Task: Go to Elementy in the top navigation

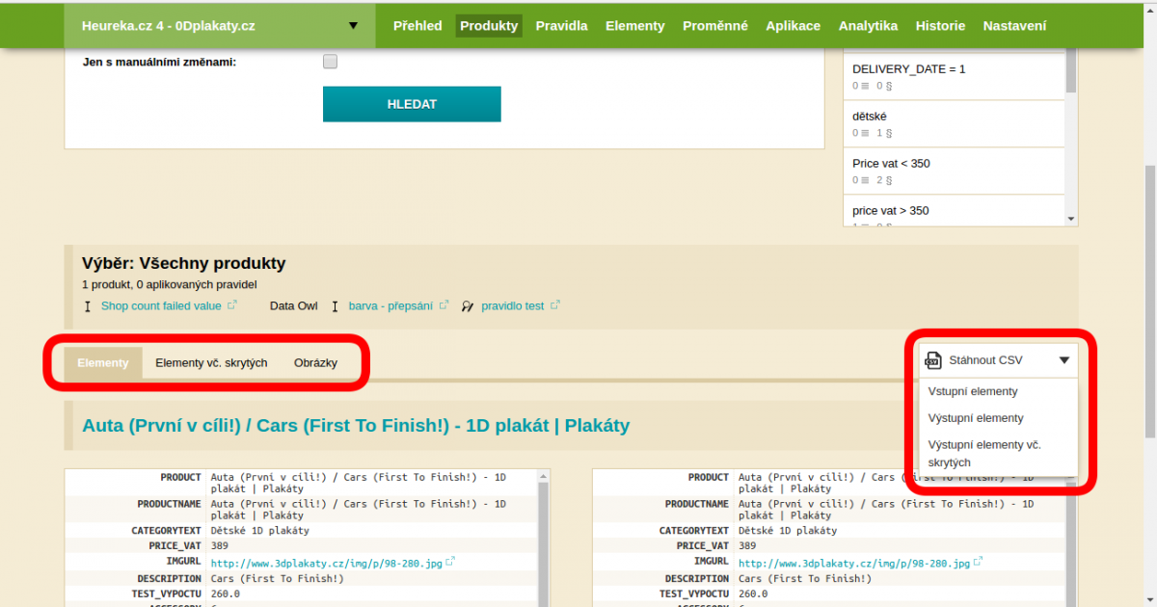Action: coord(635,26)
